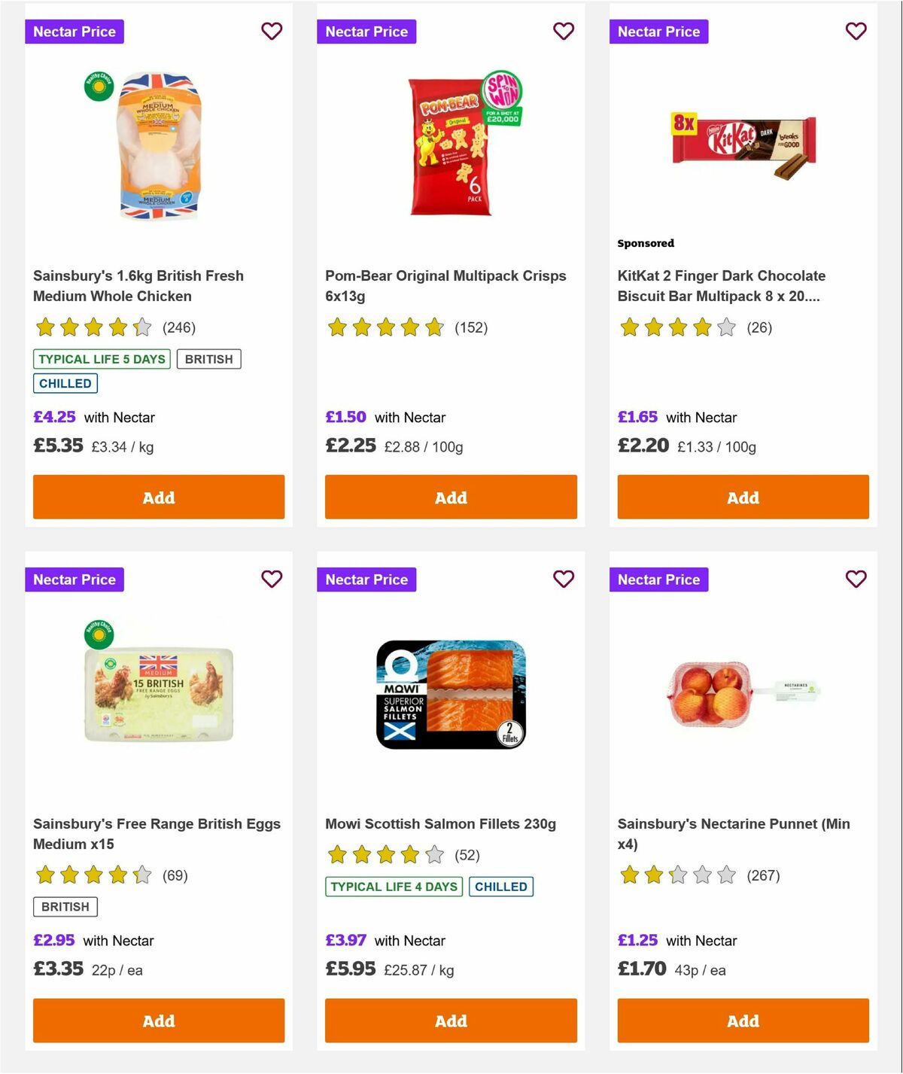Favorite the British Fresh Medium Whole Chicken
903x1074 pixels.
pos(272,32)
